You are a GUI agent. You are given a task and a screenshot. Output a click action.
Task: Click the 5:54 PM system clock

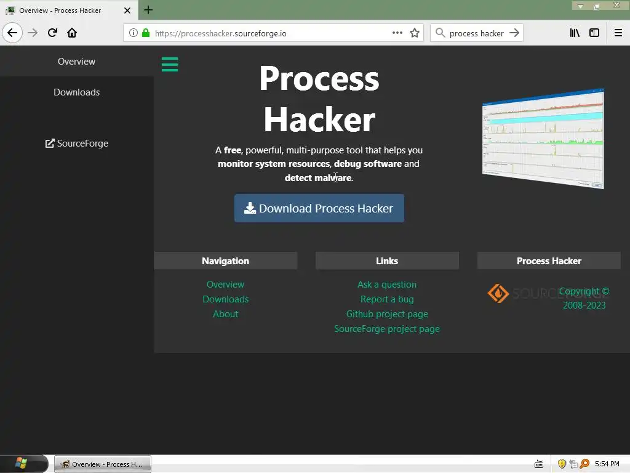click(x=607, y=464)
